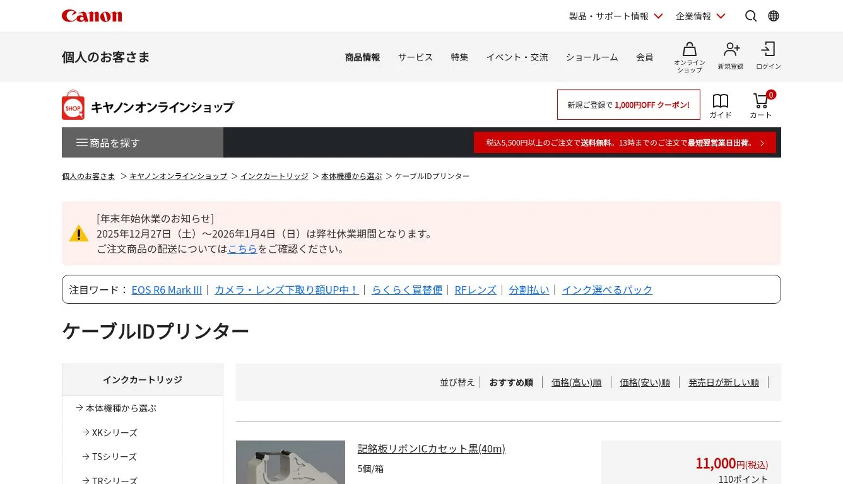Open the EOS R6 Mark III link
The height and width of the screenshot is (484, 843).
167,289
